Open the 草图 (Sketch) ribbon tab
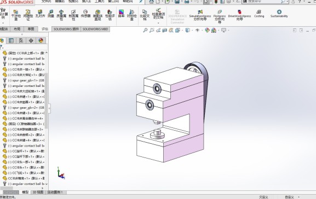The height and width of the screenshot is (199, 316). 31,29
